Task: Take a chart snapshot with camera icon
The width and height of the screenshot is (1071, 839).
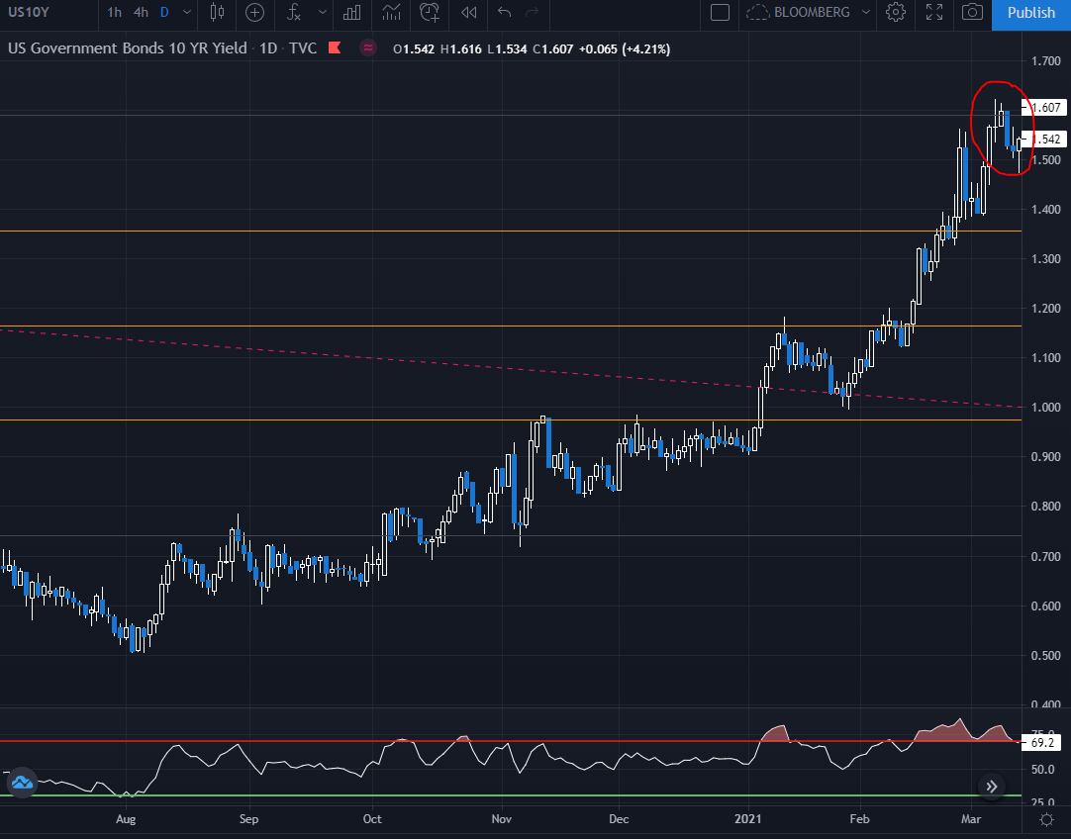Action: pyautogui.click(x=972, y=12)
